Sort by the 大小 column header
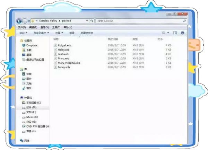This screenshot has width=208, height=150. [x=160, y=39]
